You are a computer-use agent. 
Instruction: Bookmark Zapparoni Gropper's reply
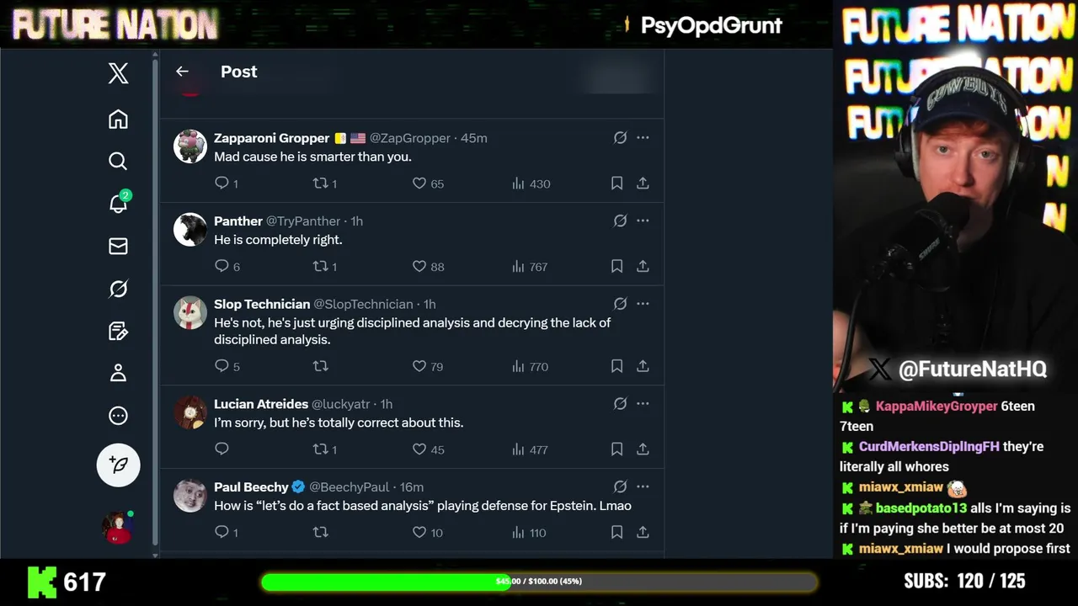[x=616, y=183]
